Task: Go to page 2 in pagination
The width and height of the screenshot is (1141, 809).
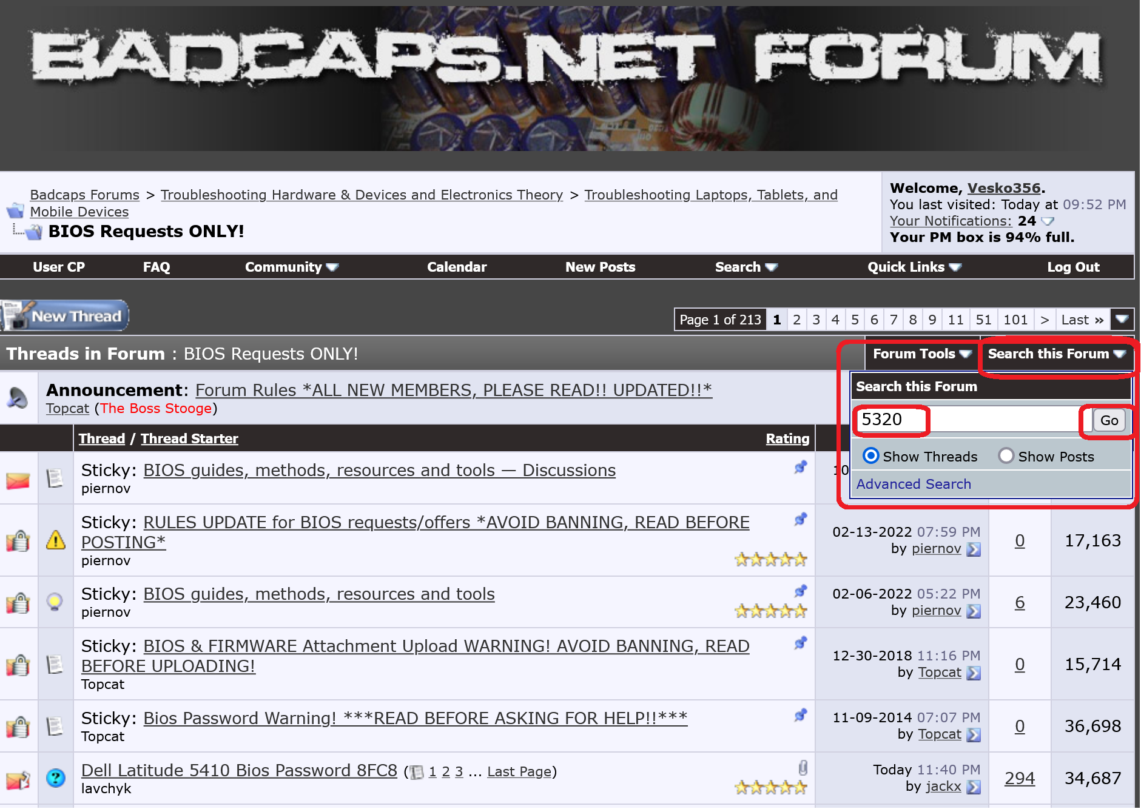Action: click(x=796, y=320)
